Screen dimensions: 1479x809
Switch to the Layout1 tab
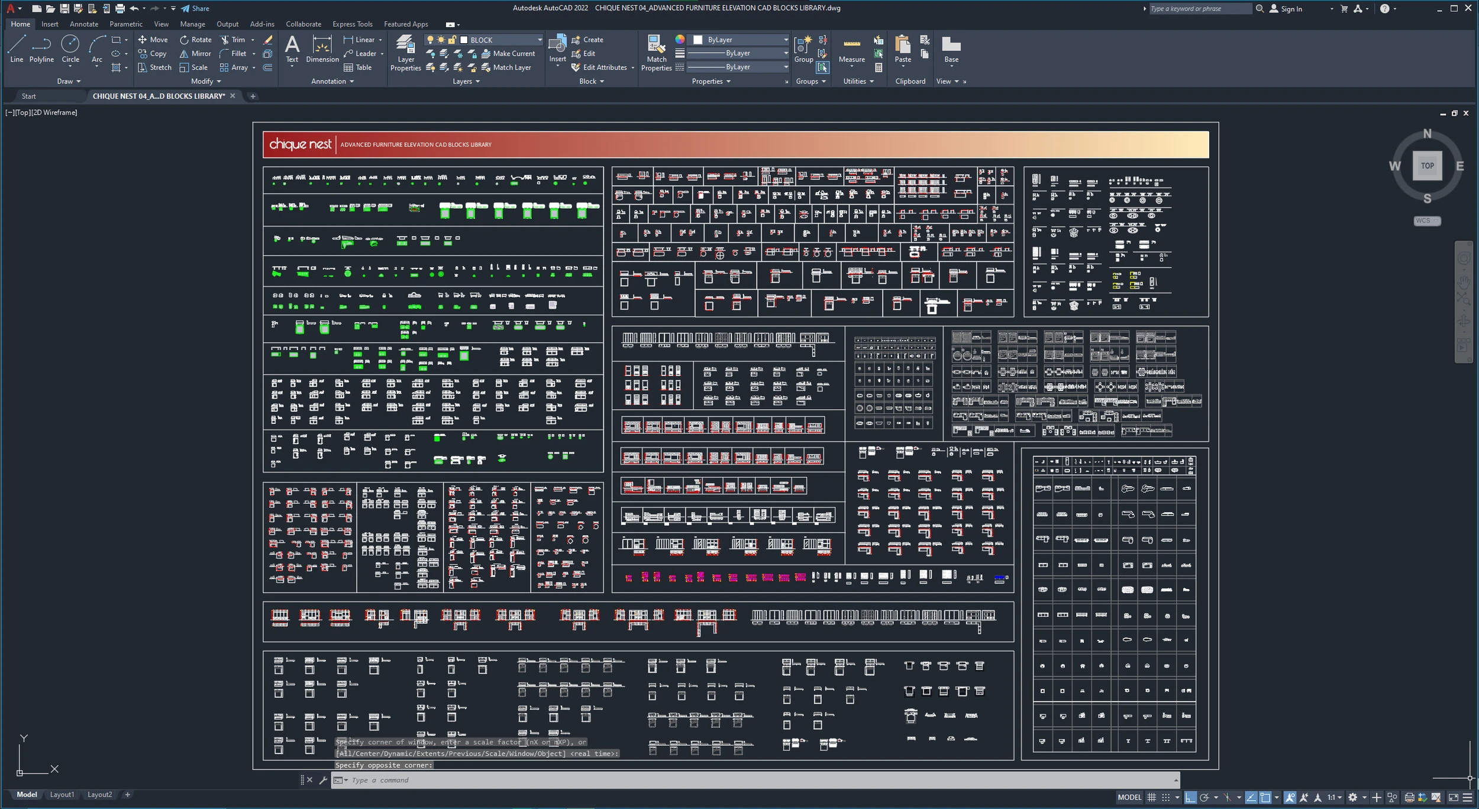click(62, 794)
